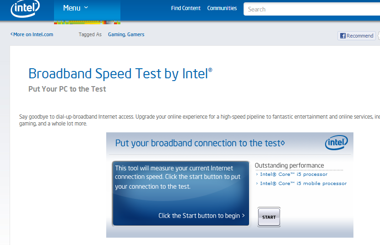This screenshot has height=245, width=380.
Task: Focus the Search input field
Action: pyautogui.click(x=311, y=9)
